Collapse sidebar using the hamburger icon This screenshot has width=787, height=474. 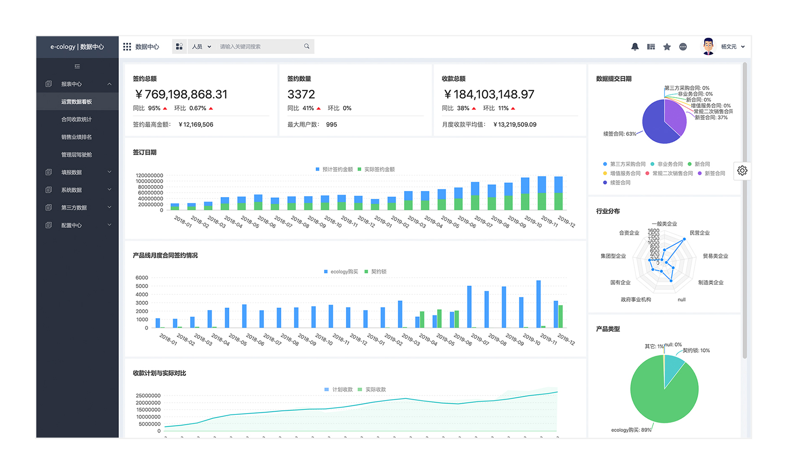77,66
